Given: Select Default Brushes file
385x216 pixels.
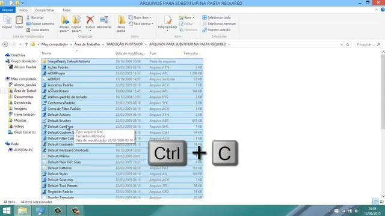Looking at the screenshot, I should (122, 121).
